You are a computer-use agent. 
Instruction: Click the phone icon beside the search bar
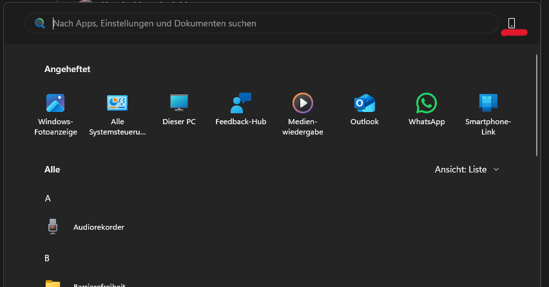[x=512, y=23]
